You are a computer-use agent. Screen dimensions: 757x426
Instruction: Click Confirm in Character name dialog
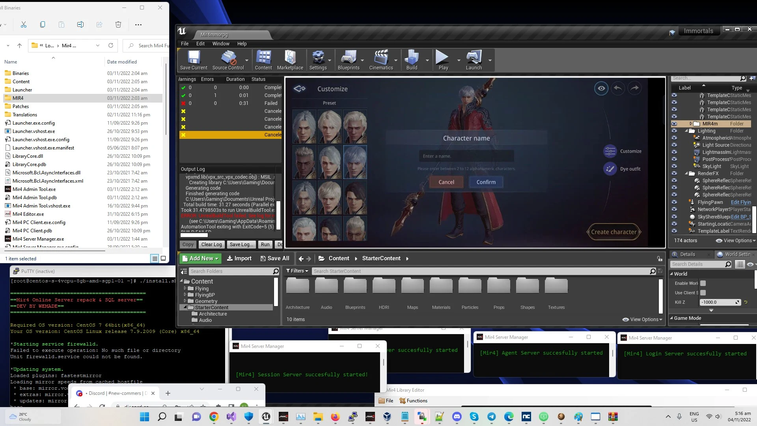pos(486,182)
